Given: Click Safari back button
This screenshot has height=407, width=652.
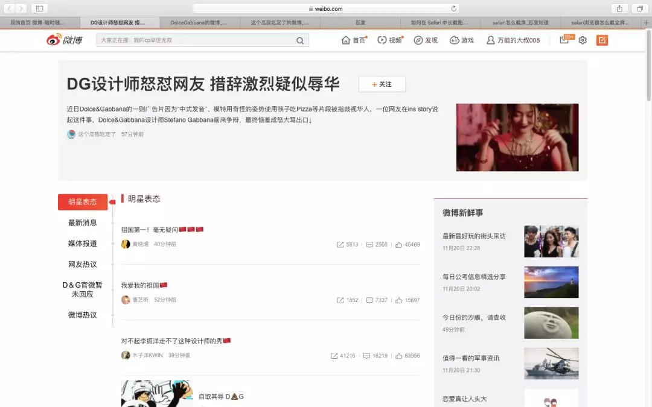Looking at the screenshot, I should [9, 8].
